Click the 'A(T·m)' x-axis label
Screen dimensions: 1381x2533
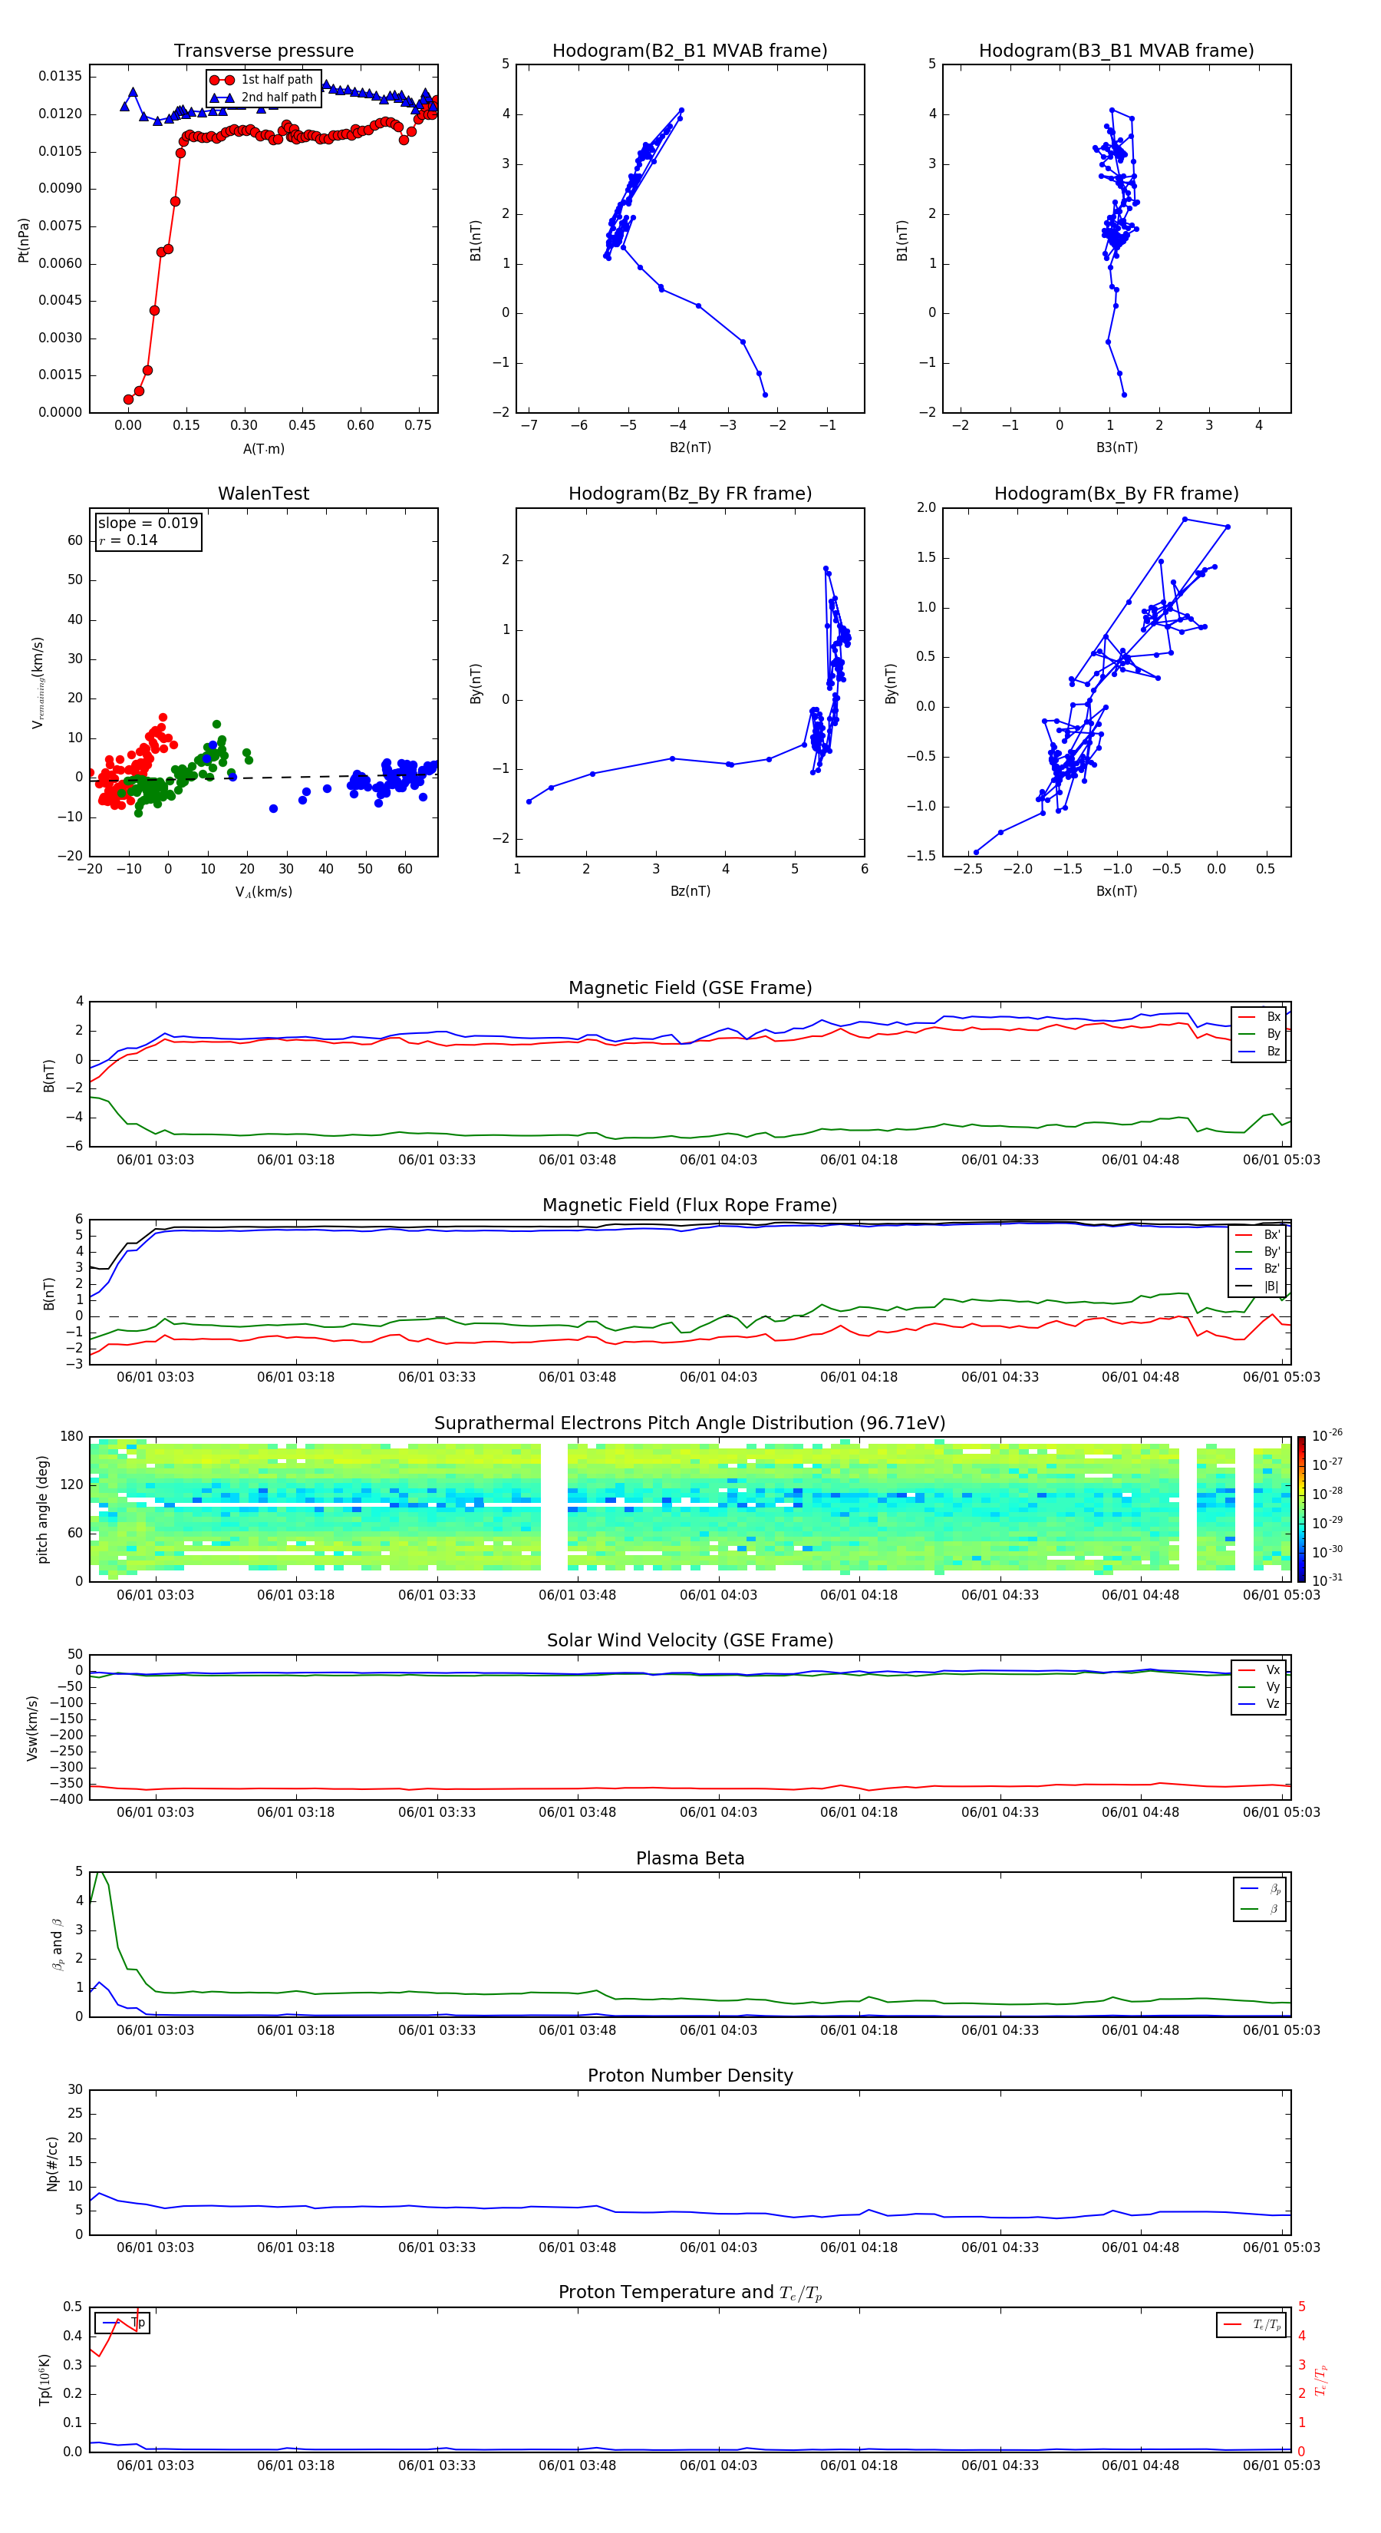(x=263, y=448)
